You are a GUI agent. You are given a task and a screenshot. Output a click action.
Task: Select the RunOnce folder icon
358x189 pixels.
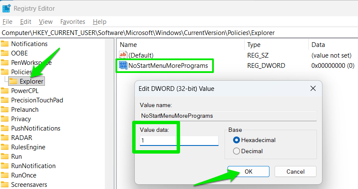[5, 175]
